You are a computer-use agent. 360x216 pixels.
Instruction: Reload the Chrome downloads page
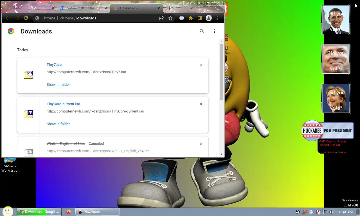pos(26,18)
